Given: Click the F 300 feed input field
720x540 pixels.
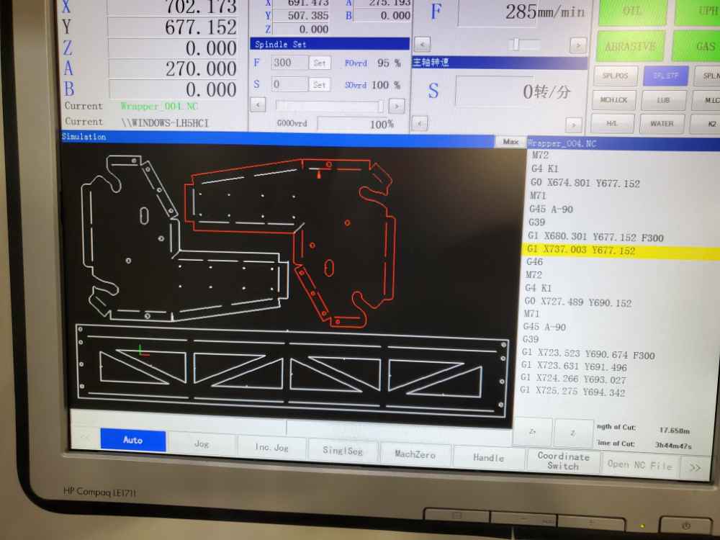Looking at the screenshot, I should coord(289,63).
